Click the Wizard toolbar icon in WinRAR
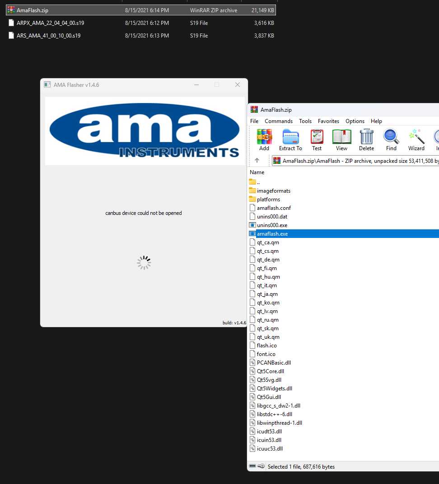The image size is (439, 484). click(416, 137)
